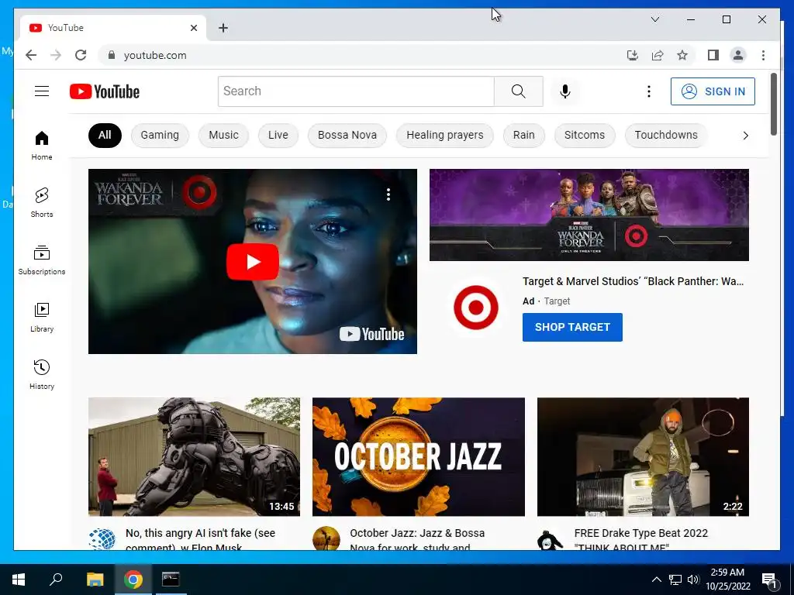794x595 pixels.
Task: Open Windows taskbar search
Action: (x=56, y=580)
